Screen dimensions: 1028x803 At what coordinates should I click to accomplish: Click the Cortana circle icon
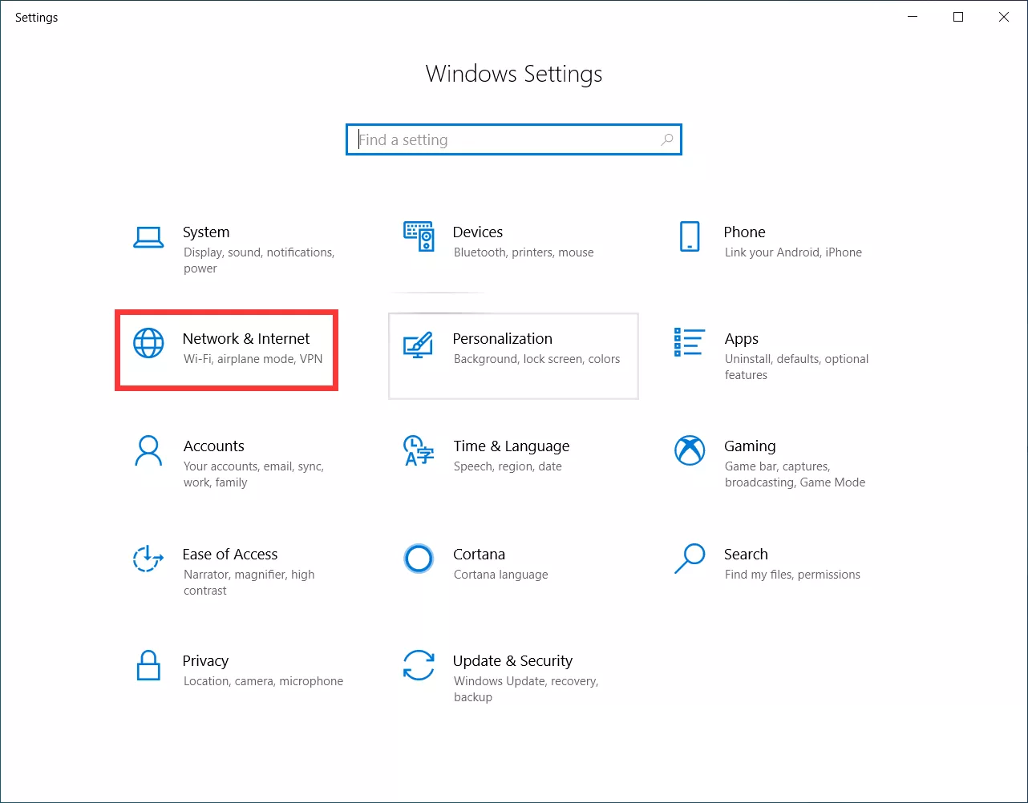[419, 559]
